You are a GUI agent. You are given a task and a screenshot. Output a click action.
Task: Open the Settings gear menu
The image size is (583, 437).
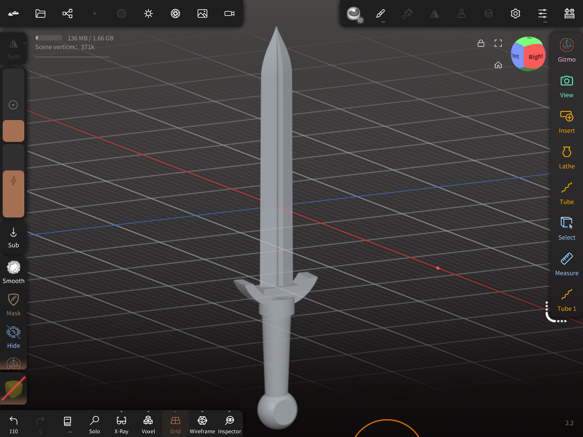click(x=515, y=14)
